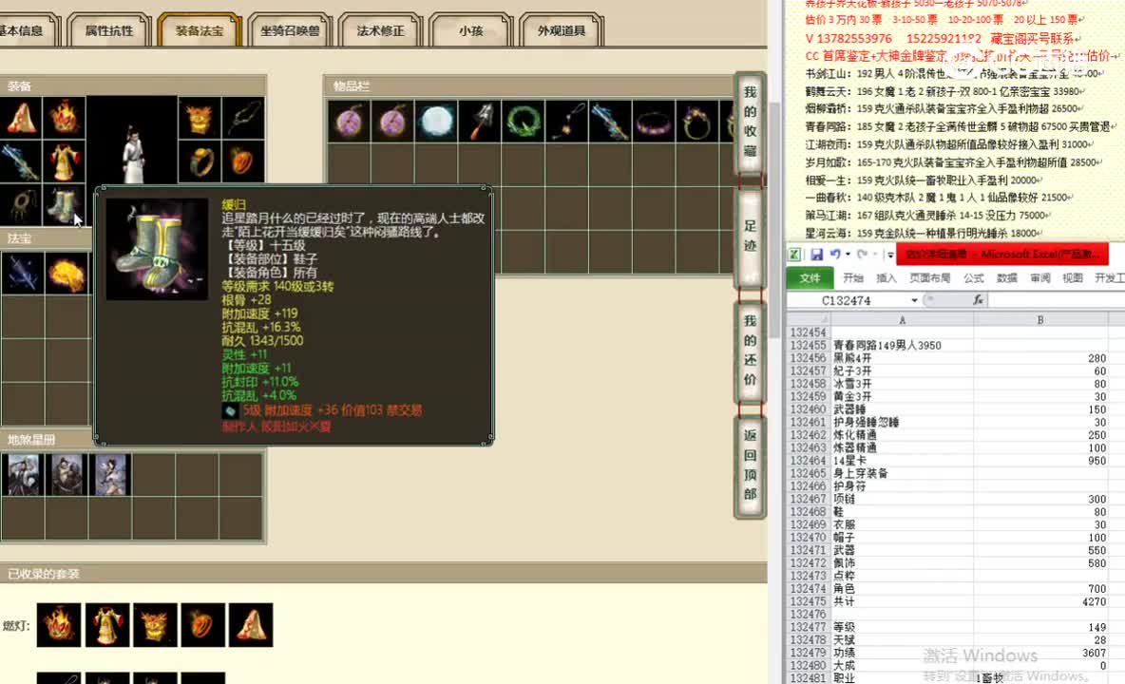Screen dimensions: 1125x684
Task: Select the blue sword weapon slot
Action: coord(21,161)
